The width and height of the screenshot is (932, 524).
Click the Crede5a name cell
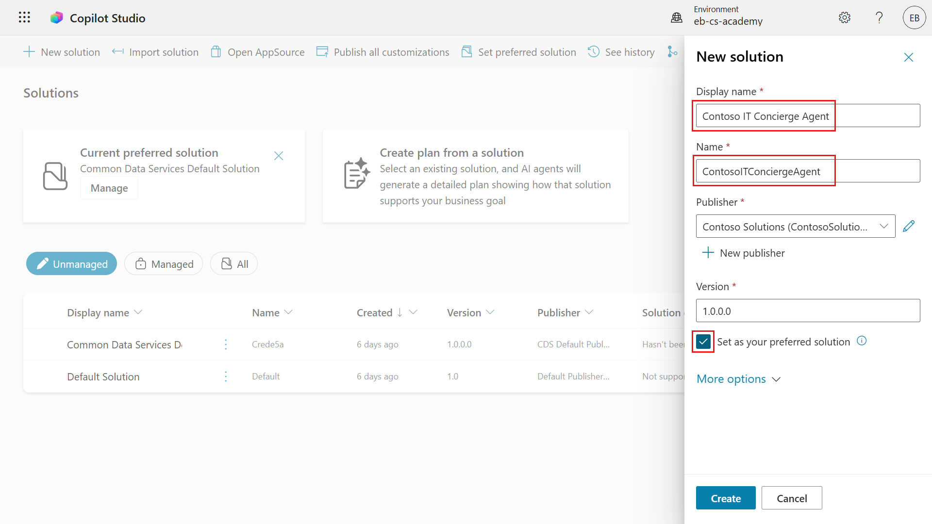[x=268, y=344]
